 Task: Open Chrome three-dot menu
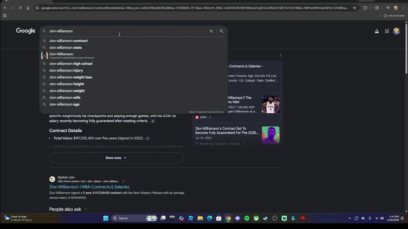[404, 8]
